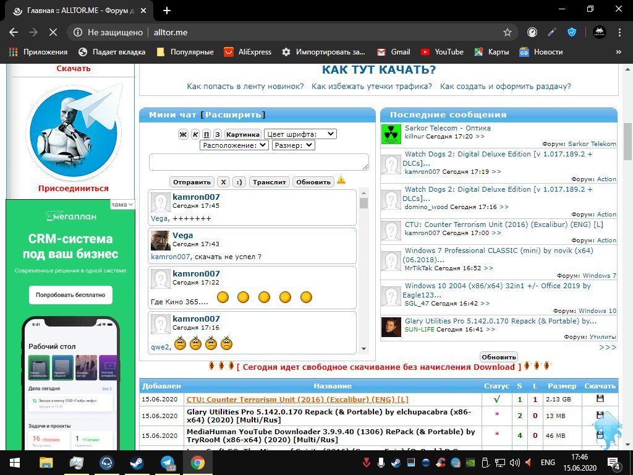Screen dimensions: 633x475
Task: Show more bookmarks via the chevron
Action: pyautogui.click(x=618, y=52)
